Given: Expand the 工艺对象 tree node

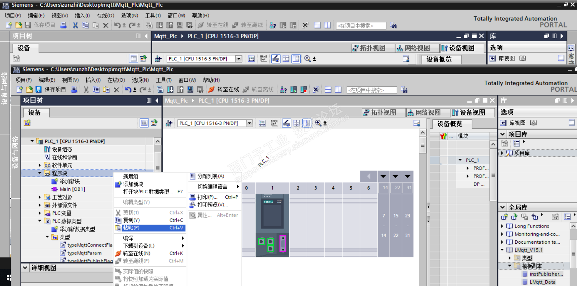Looking at the screenshot, I should coord(40,197).
